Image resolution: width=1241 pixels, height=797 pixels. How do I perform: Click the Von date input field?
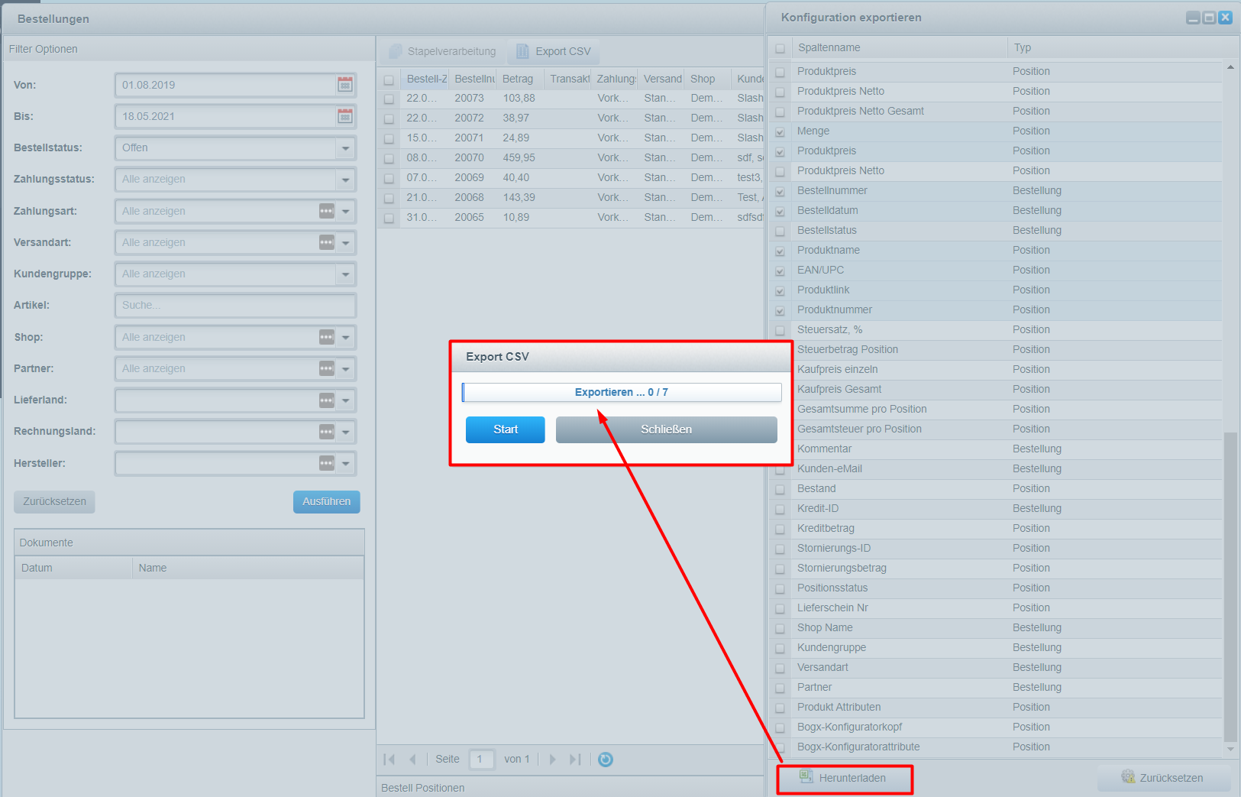pos(225,85)
